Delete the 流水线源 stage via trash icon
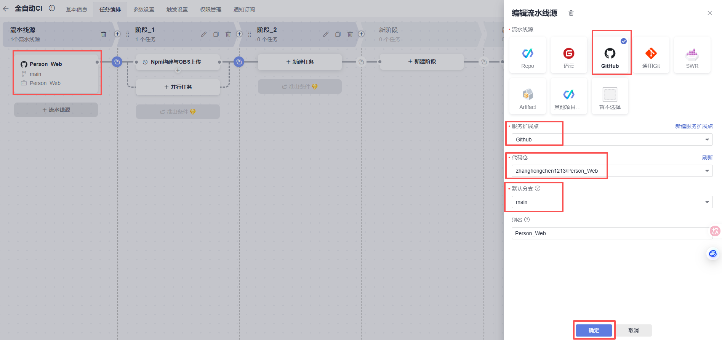Viewport: 722px width, 340px height. (x=104, y=34)
